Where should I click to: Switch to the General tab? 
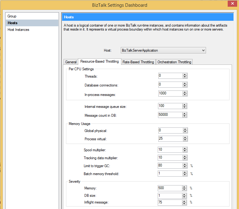point(71,62)
